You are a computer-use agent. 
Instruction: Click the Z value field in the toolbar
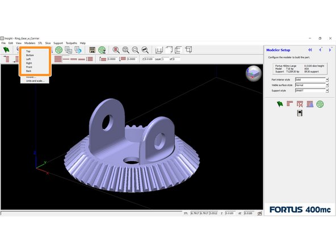(x=149, y=59)
